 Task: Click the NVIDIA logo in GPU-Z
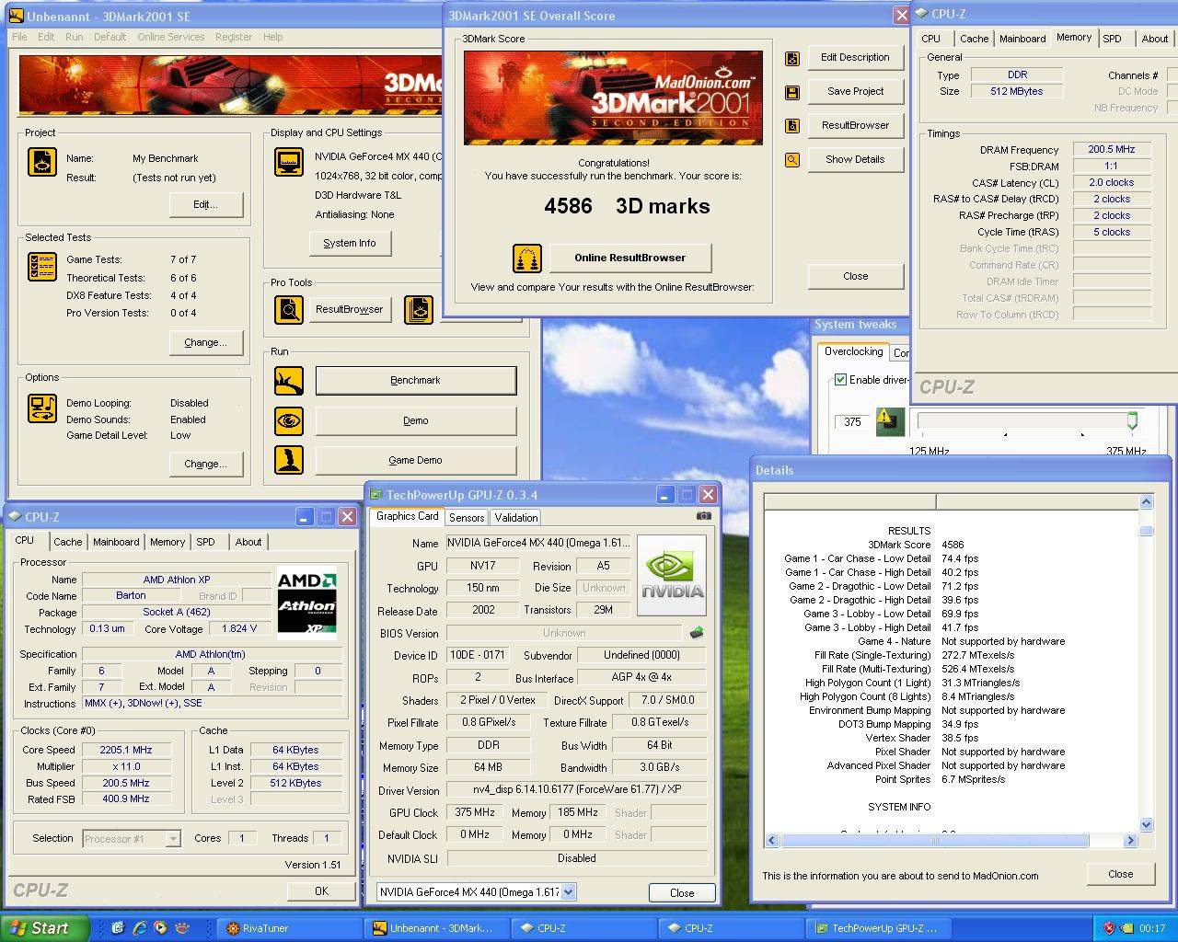pos(672,576)
